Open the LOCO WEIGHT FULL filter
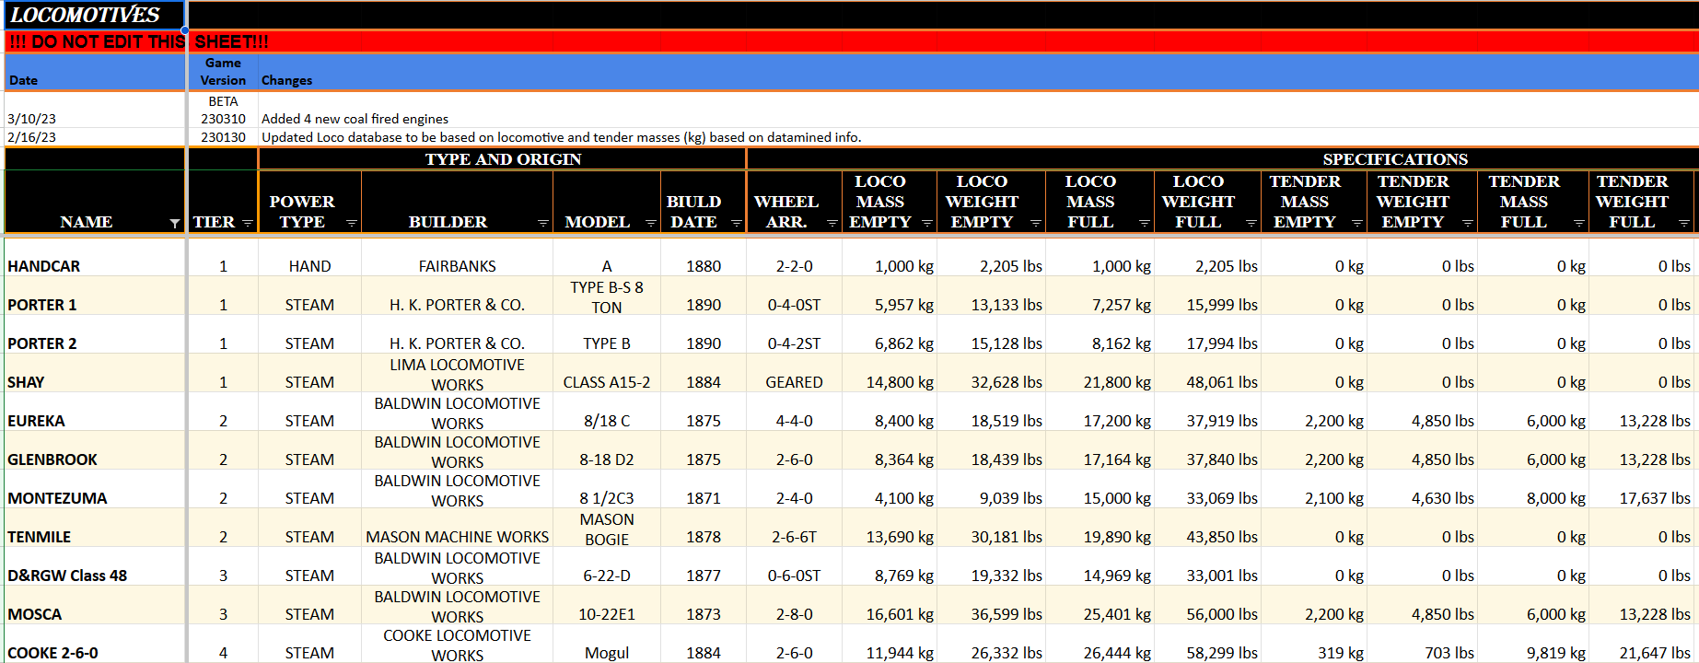Screen dimensions: 1699x663 click(x=1251, y=224)
